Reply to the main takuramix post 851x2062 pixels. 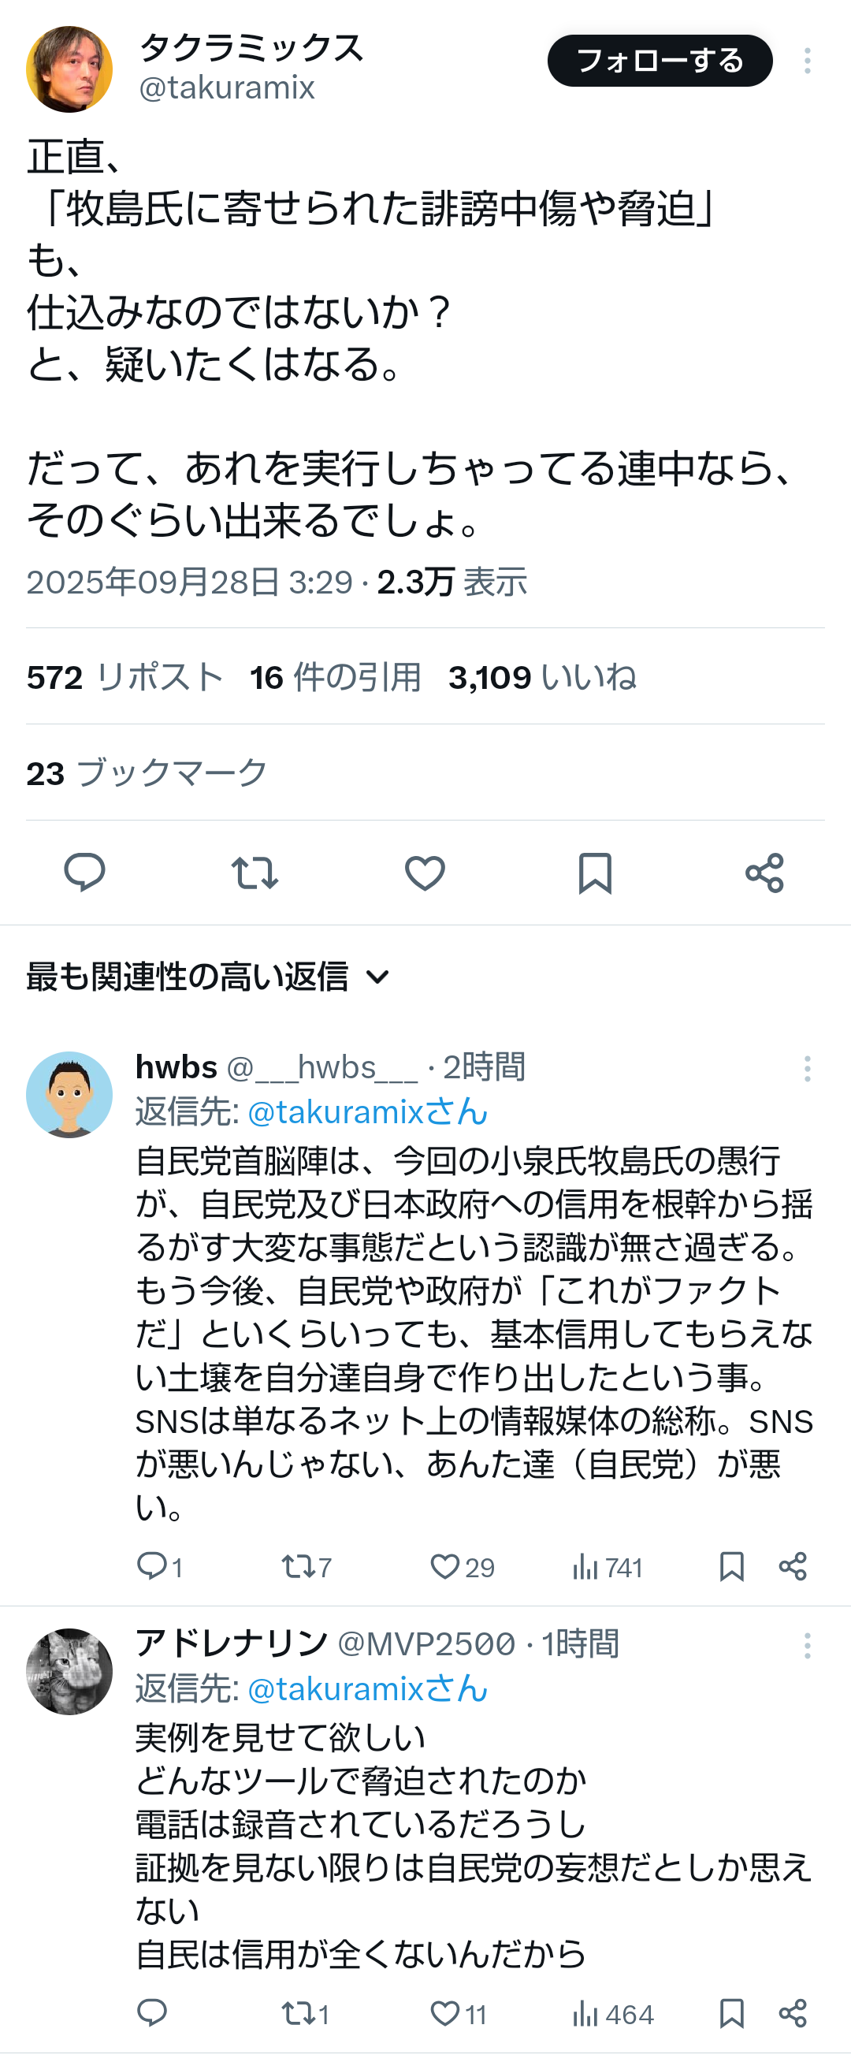[x=84, y=872]
